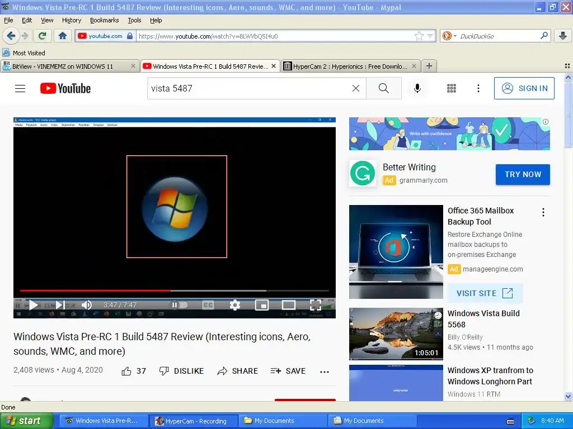
Task: Switch to the HyperCam 2 Hyperionics tab
Action: (x=350, y=66)
